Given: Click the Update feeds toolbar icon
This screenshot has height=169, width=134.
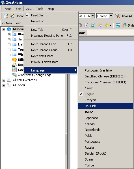Looking at the screenshot, I should [12, 16].
